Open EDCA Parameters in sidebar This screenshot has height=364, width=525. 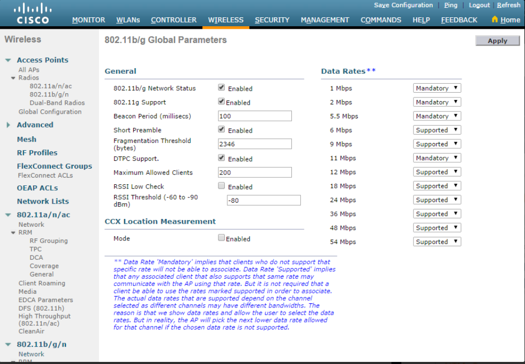point(46,300)
